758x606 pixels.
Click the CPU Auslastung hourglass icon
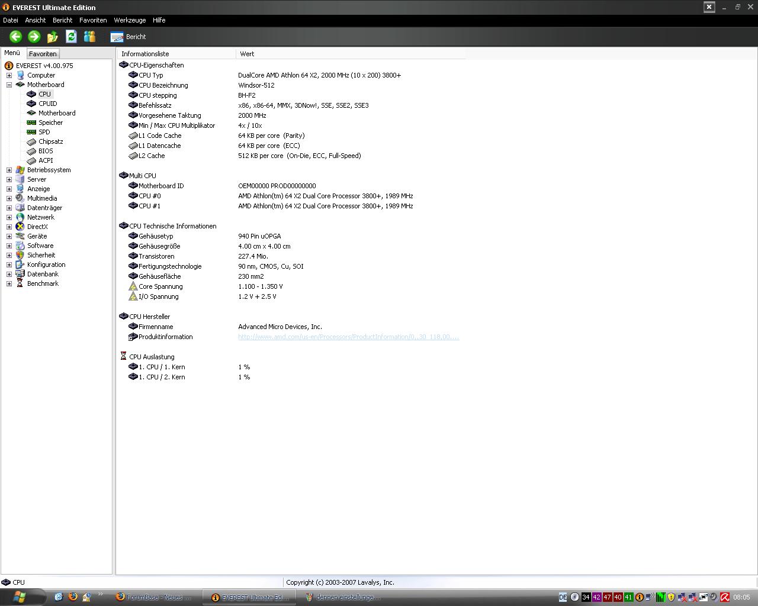click(123, 356)
